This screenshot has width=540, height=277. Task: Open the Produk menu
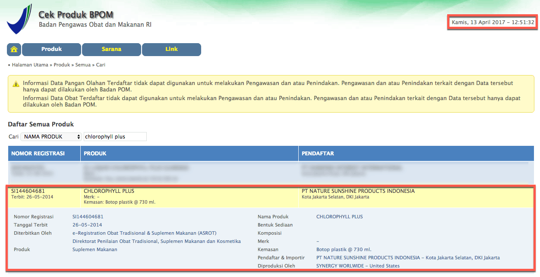click(x=51, y=50)
